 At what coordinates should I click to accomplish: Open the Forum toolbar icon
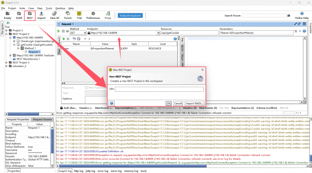[x=67, y=15]
